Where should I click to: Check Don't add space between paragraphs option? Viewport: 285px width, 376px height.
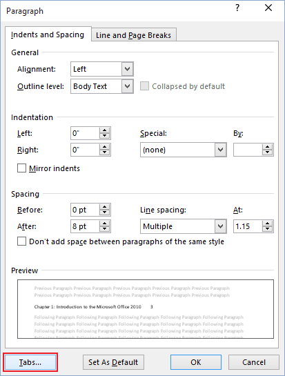tap(21, 241)
